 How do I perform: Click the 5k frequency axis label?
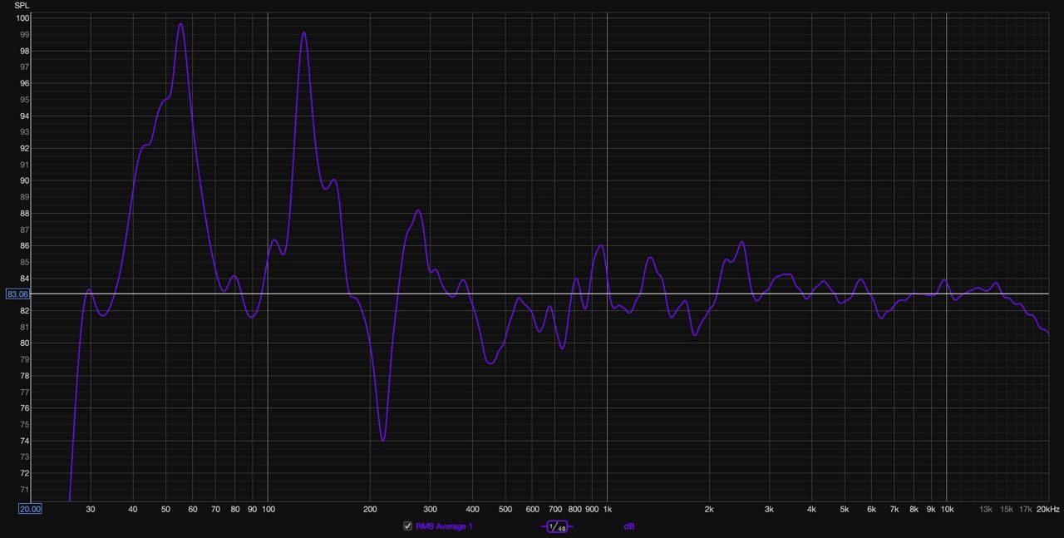pos(845,509)
